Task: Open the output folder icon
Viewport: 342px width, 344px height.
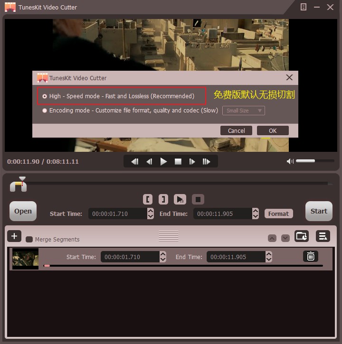Action: 301,236
